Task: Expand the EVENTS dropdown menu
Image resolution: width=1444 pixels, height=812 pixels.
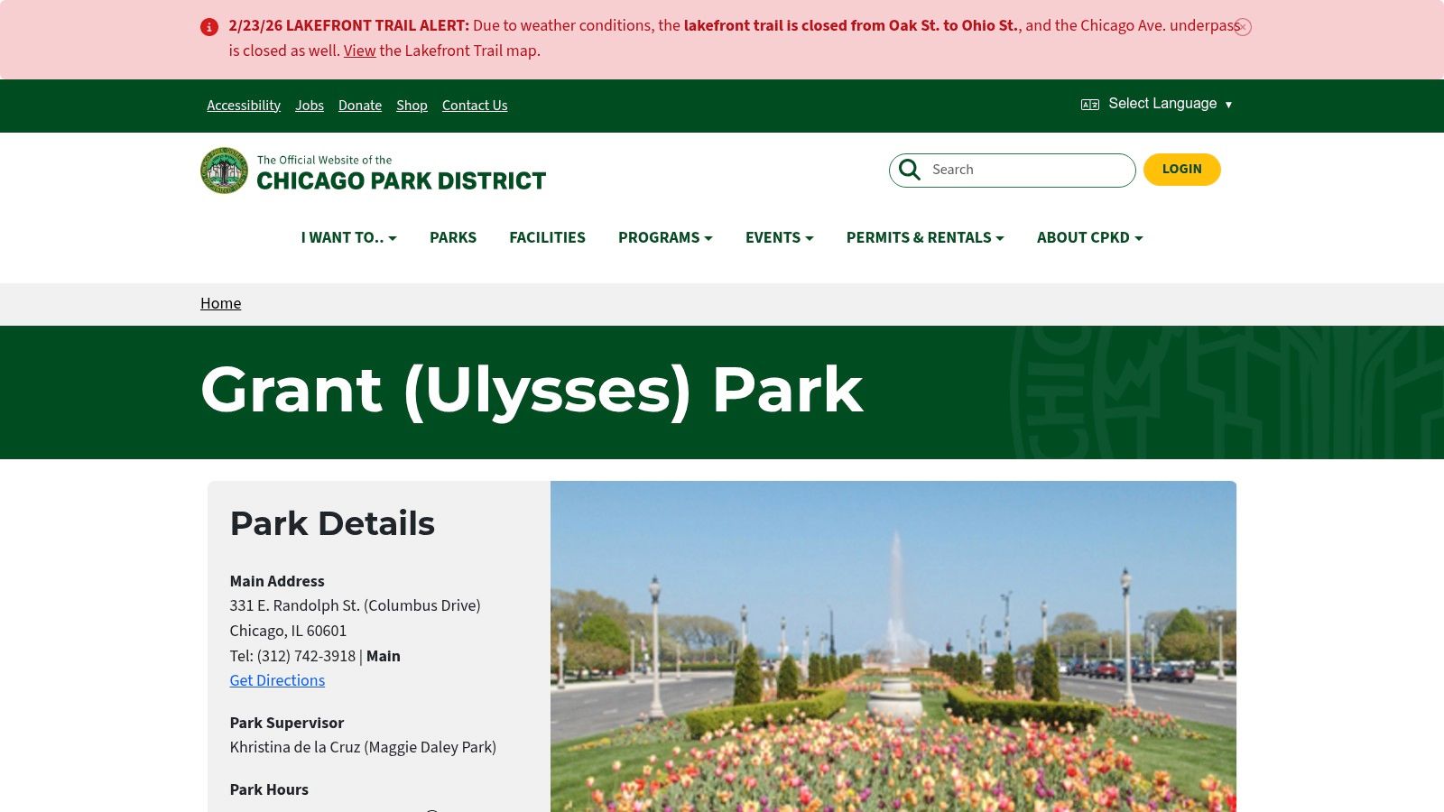Action: [x=779, y=237]
